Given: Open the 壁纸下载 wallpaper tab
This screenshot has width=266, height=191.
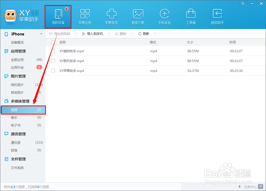Looking at the screenshot, I should click(x=138, y=17).
